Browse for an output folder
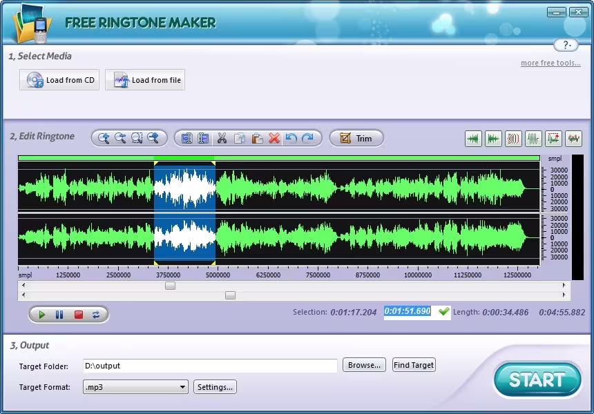This screenshot has height=414, width=594. pyautogui.click(x=365, y=365)
